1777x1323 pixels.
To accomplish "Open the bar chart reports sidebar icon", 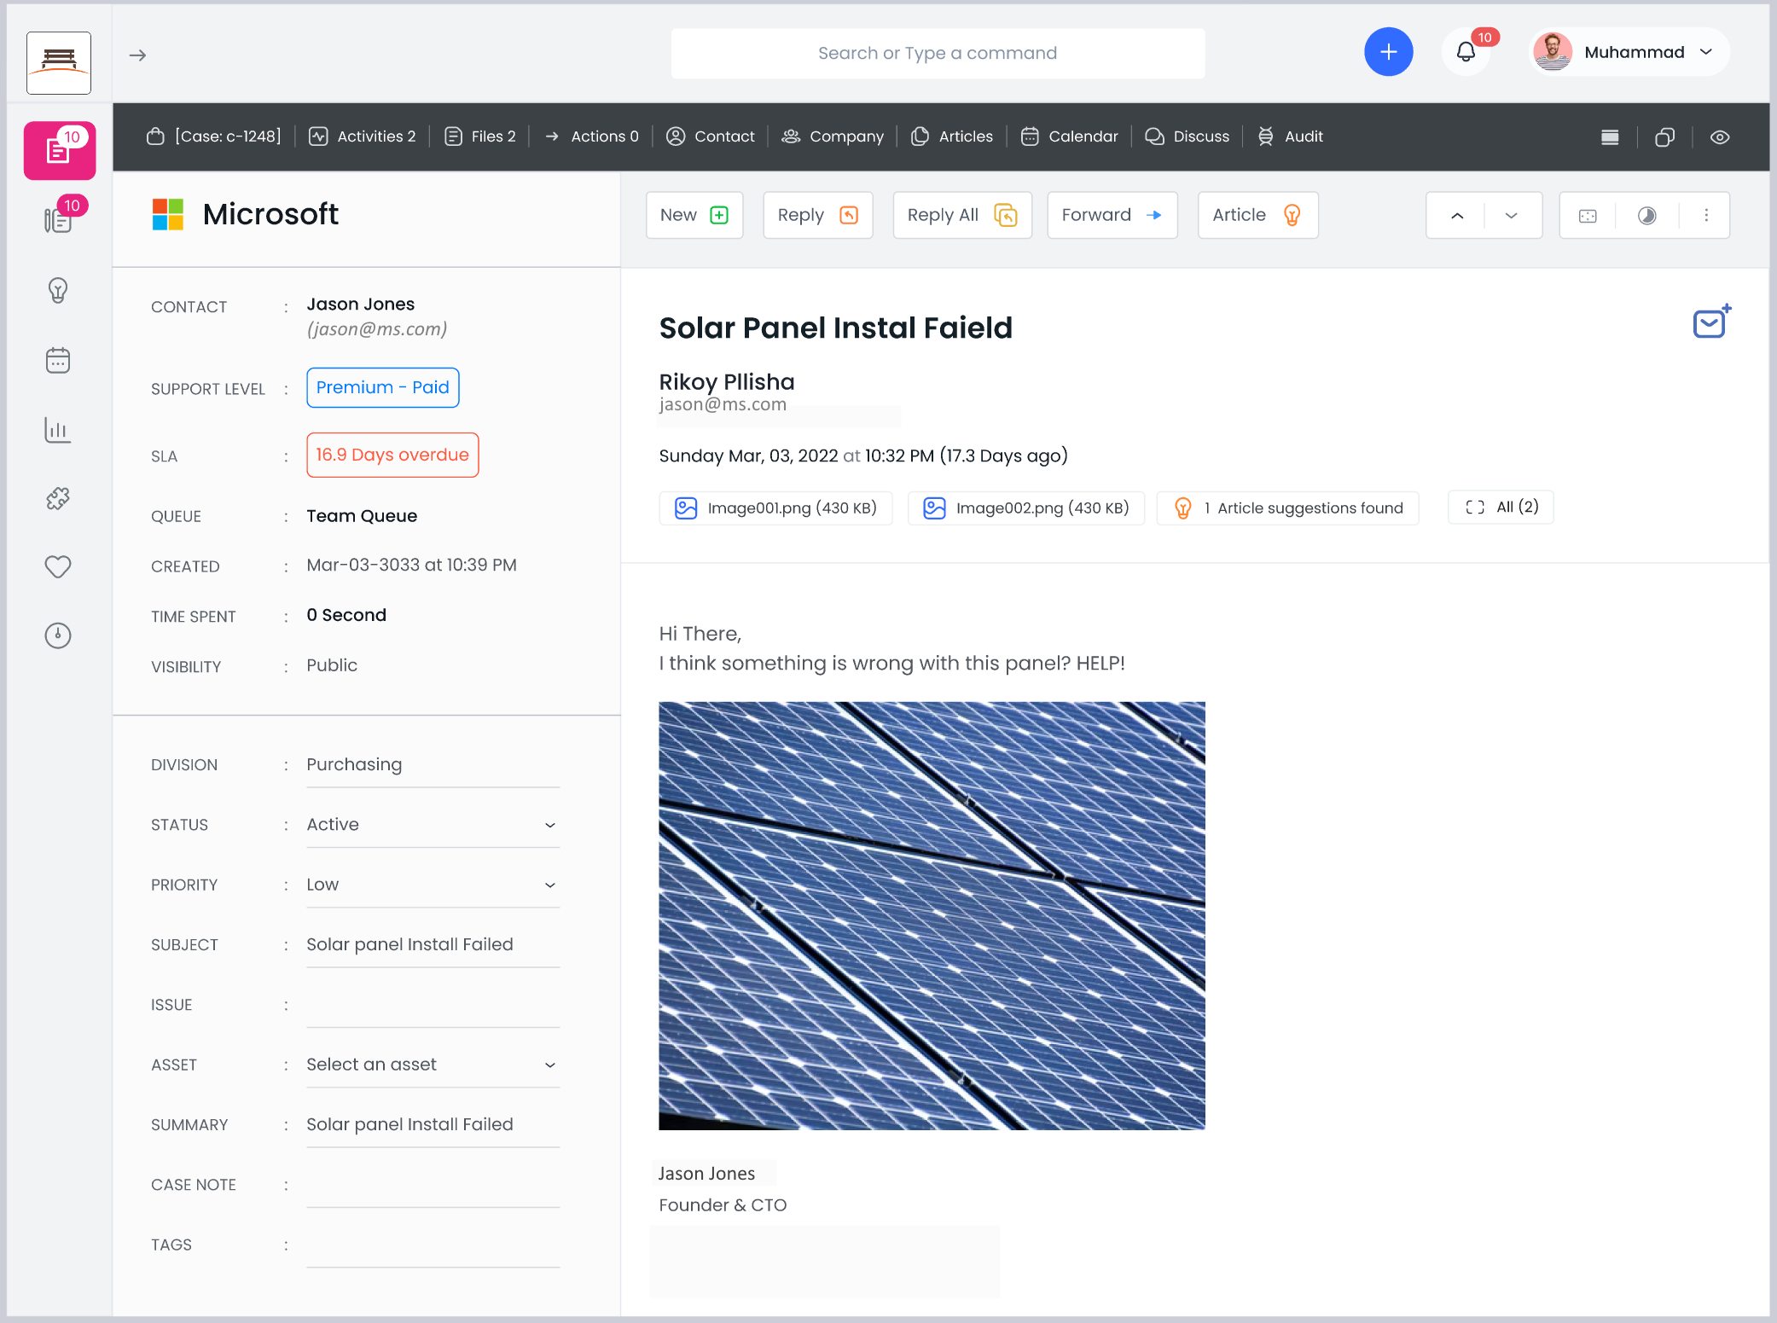I will tap(58, 430).
